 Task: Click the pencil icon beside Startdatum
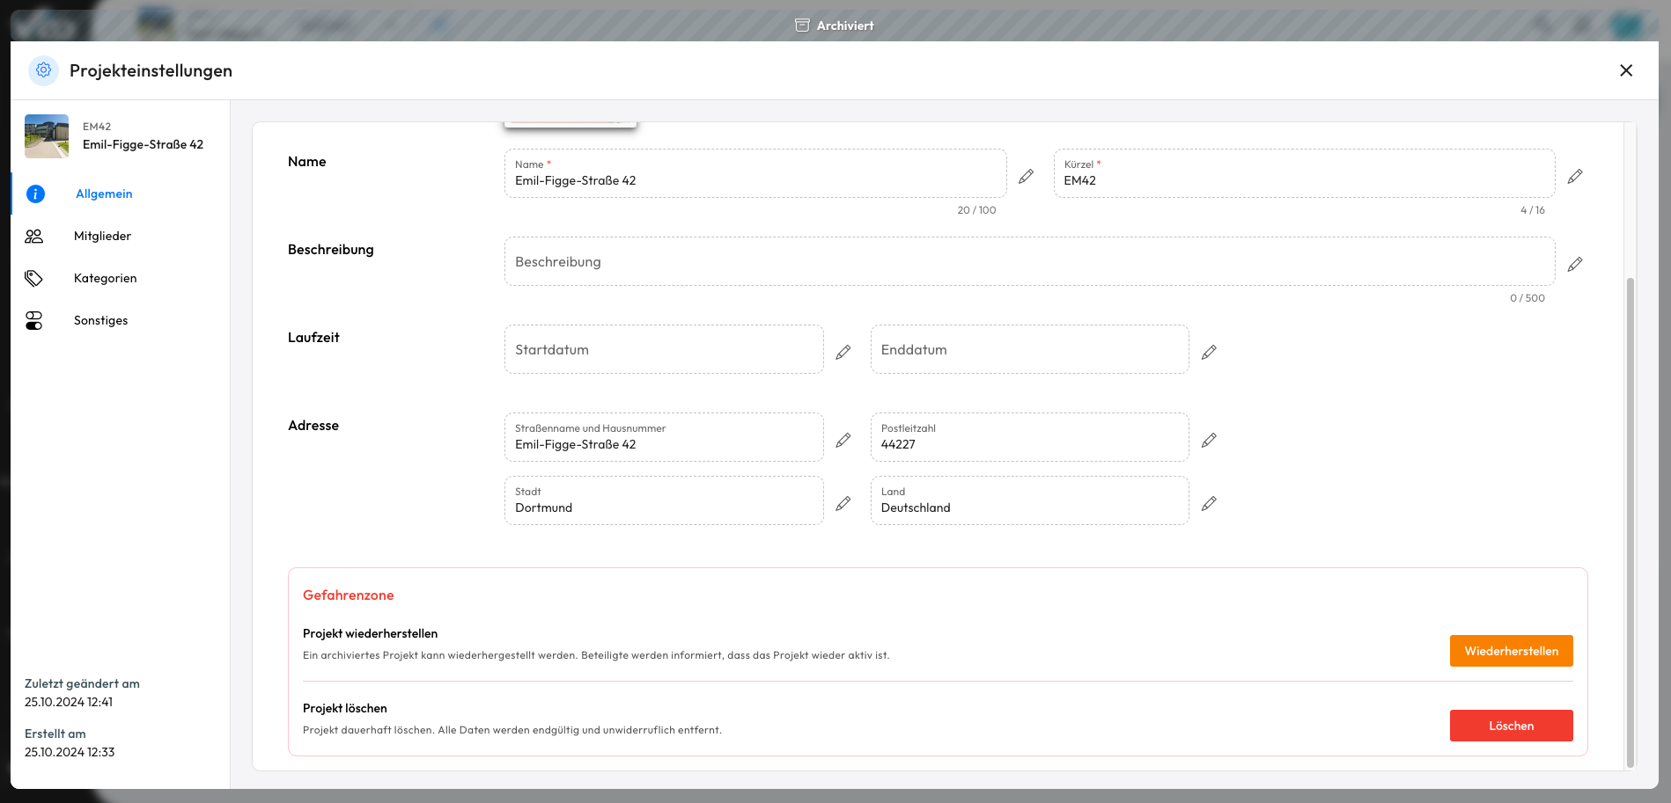tap(843, 352)
